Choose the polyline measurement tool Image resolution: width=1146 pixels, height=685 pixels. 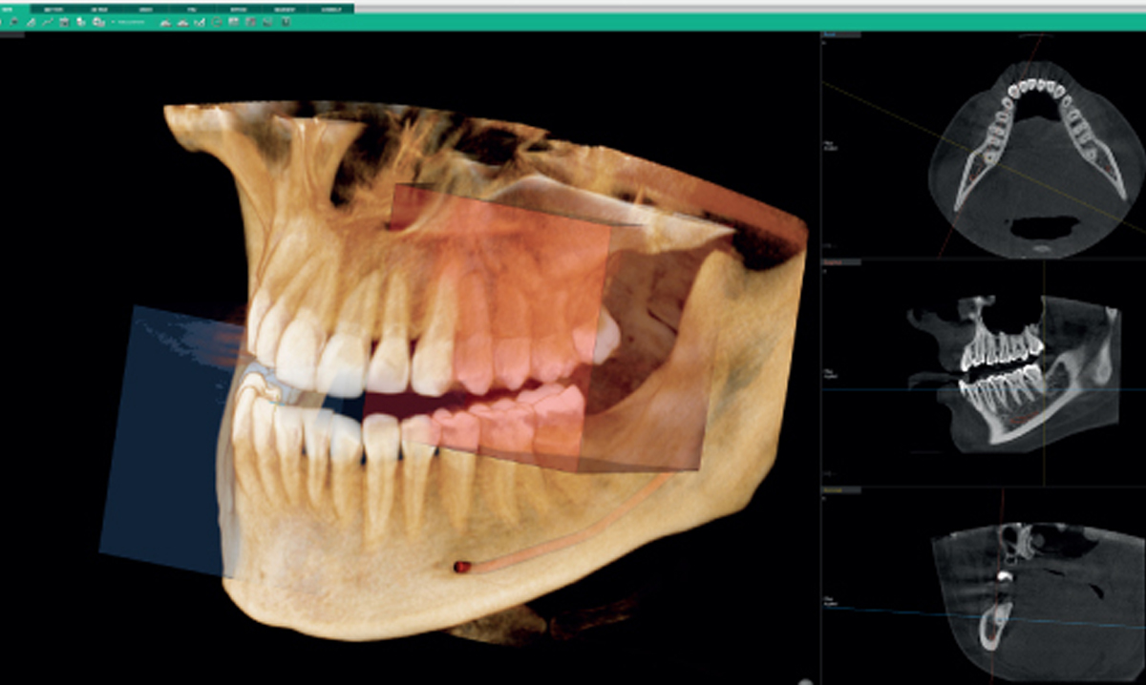pyautogui.click(x=48, y=21)
